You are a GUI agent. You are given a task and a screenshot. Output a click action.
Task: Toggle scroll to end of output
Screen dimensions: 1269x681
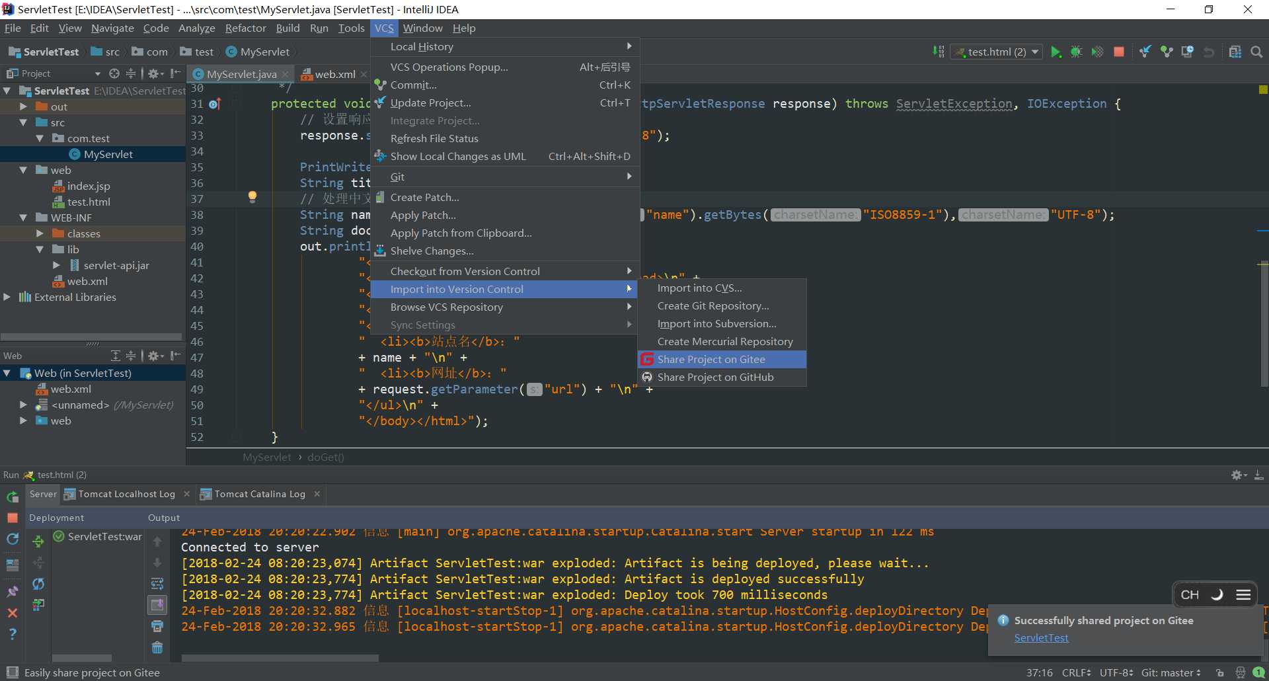click(157, 604)
